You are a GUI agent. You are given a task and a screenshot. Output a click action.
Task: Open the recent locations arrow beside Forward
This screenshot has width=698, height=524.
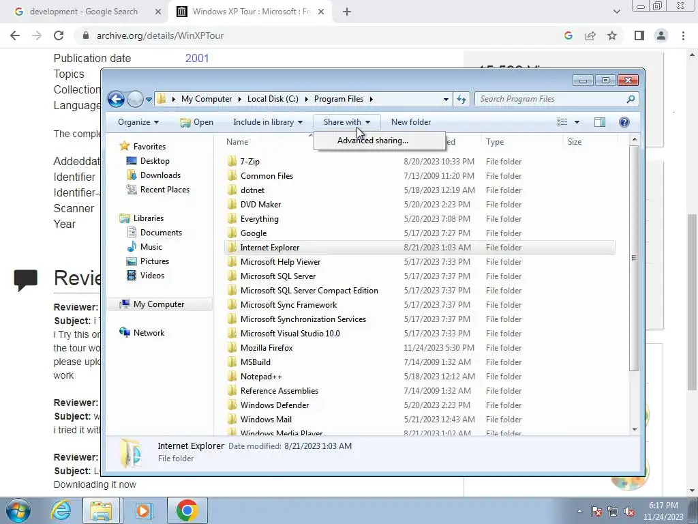[x=149, y=100]
